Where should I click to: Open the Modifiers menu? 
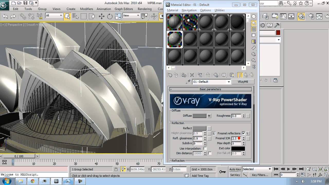87,9
